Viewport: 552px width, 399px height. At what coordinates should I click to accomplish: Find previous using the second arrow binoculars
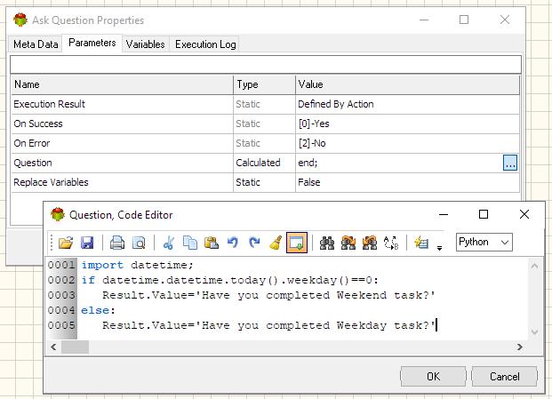(370, 243)
